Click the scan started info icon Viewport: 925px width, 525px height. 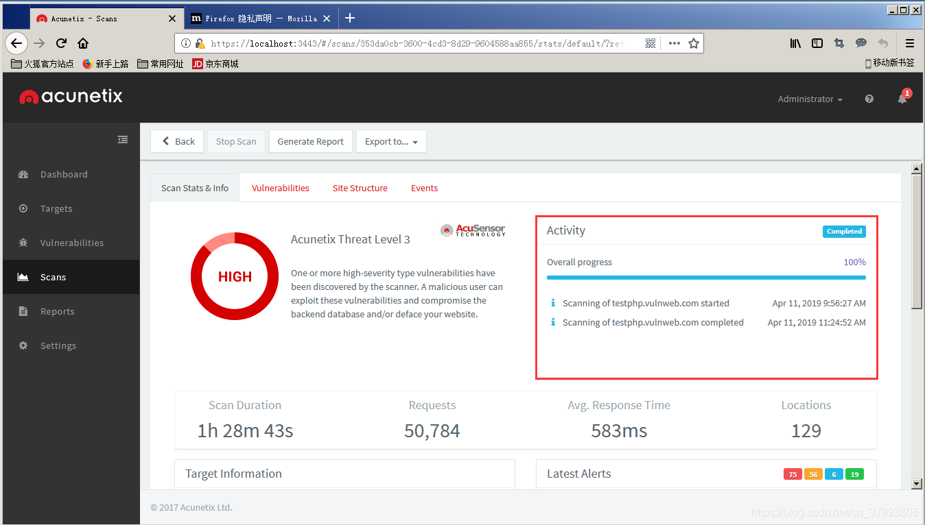coord(553,303)
